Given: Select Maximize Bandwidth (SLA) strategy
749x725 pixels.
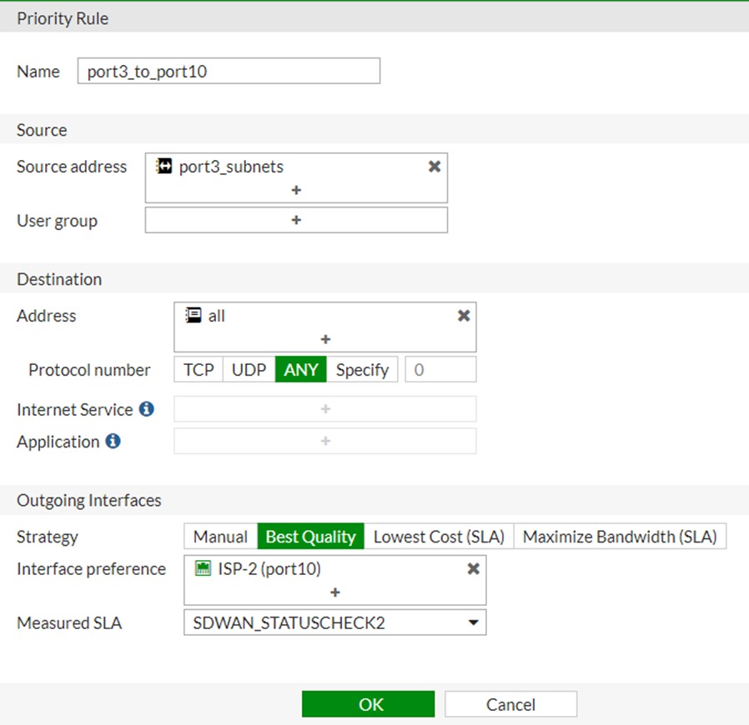Looking at the screenshot, I should click(x=620, y=537).
